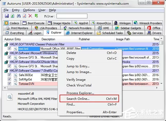Click msoxmlmf.dll file icon in details pane

point(10,97)
